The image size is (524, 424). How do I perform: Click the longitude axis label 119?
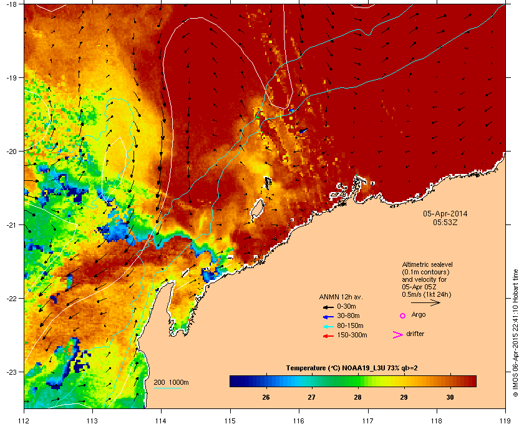click(x=505, y=421)
